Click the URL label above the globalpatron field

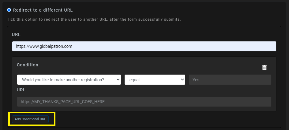[x=16, y=34]
